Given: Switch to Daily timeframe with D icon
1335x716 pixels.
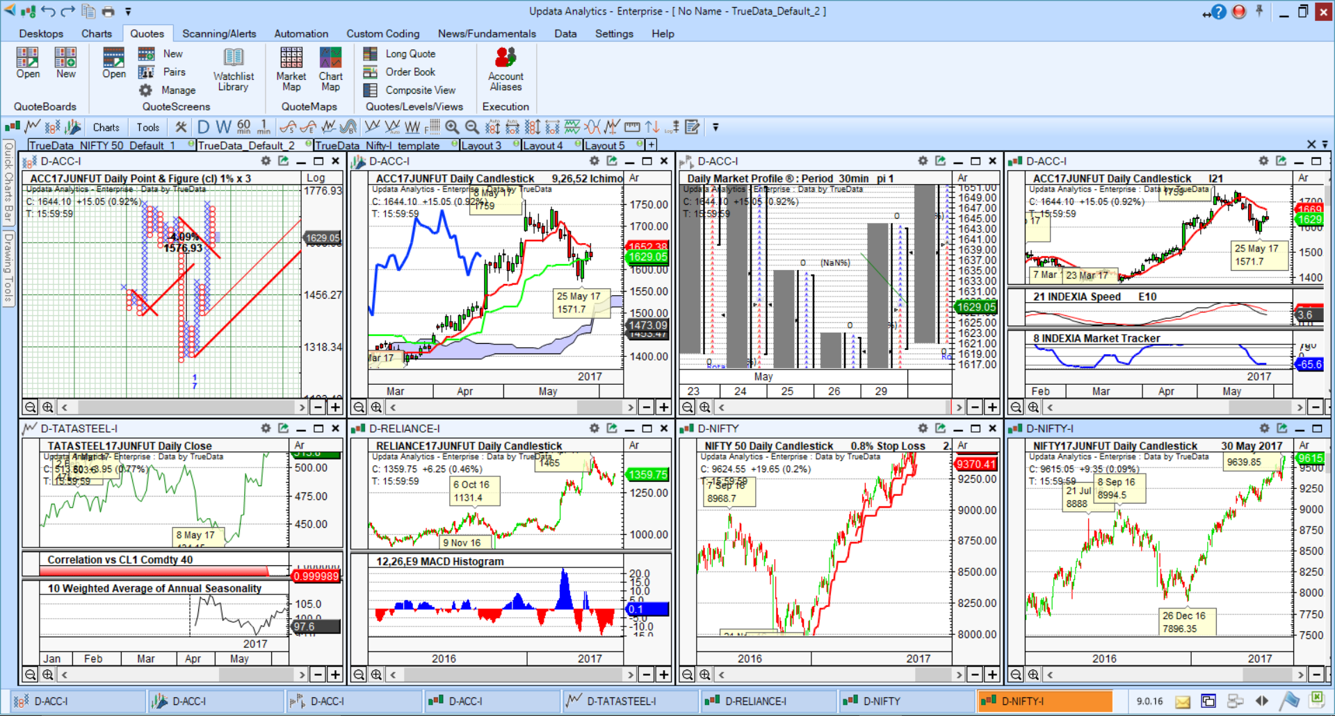Looking at the screenshot, I should click(203, 127).
